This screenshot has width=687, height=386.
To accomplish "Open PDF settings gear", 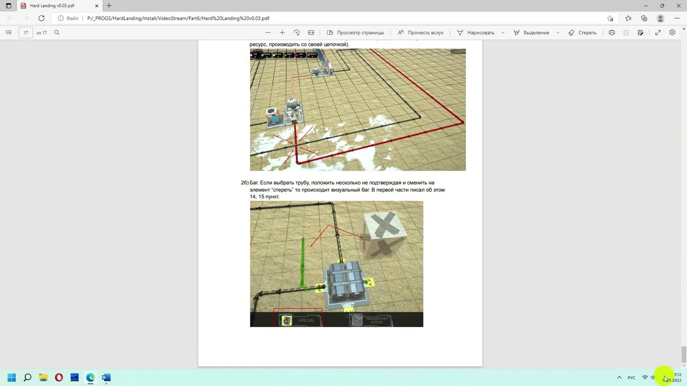I will (673, 33).
